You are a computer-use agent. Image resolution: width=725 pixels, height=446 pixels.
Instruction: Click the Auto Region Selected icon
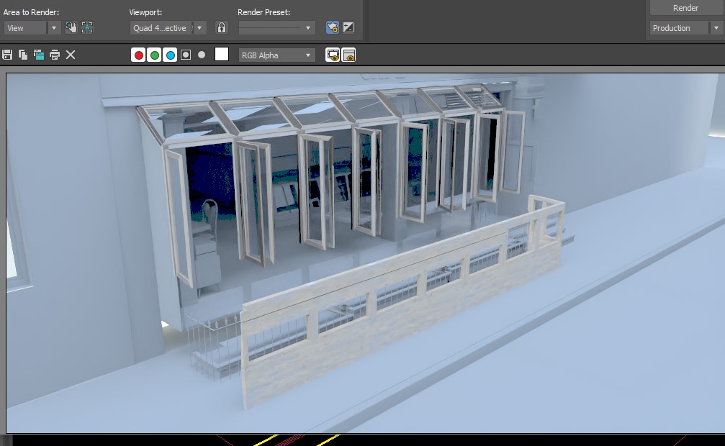click(x=87, y=27)
